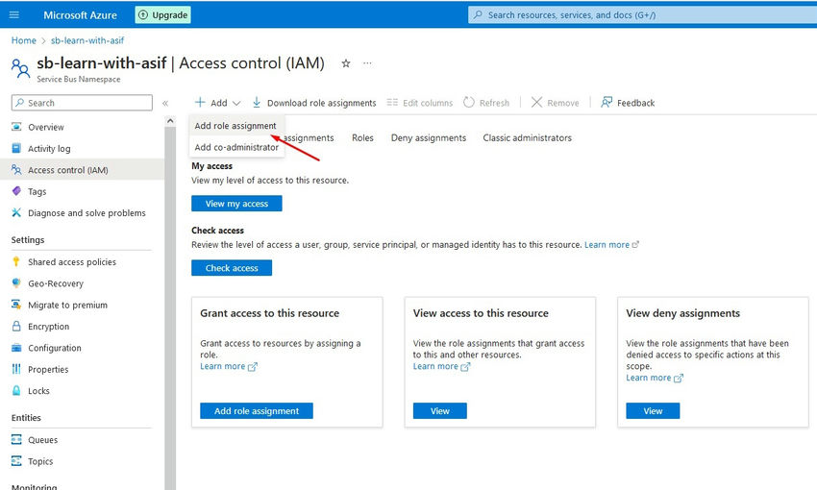This screenshot has height=490, width=817.
Task: Click Download role assignments
Action: pyautogui.click(x=313, y=103)
